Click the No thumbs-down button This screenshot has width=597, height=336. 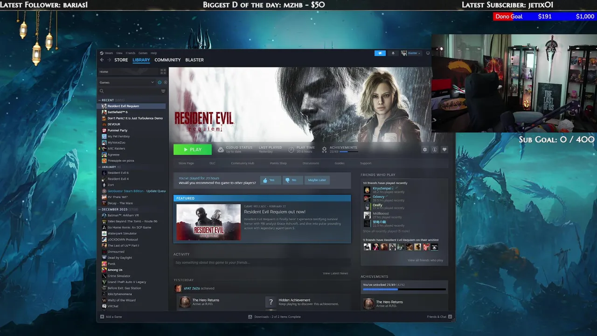[x=293, y=180]
